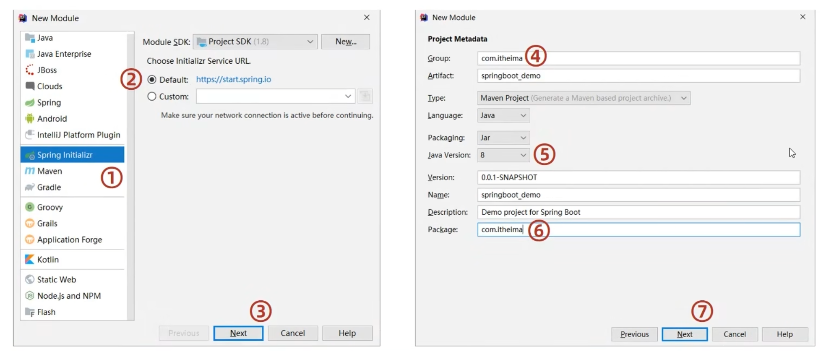
Task: Click the Static Web globe icon
Action: point(30,279)
